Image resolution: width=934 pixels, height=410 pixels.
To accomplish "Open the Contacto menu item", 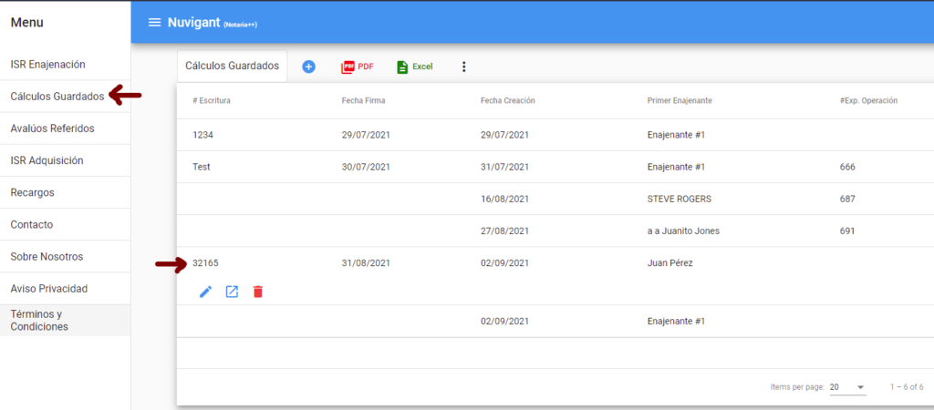I will [65, 225].
